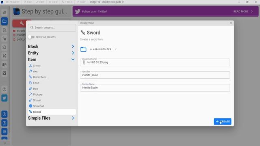Open the crossed tools icon in the sidebar
260x146 pixels.
[4, 56]
